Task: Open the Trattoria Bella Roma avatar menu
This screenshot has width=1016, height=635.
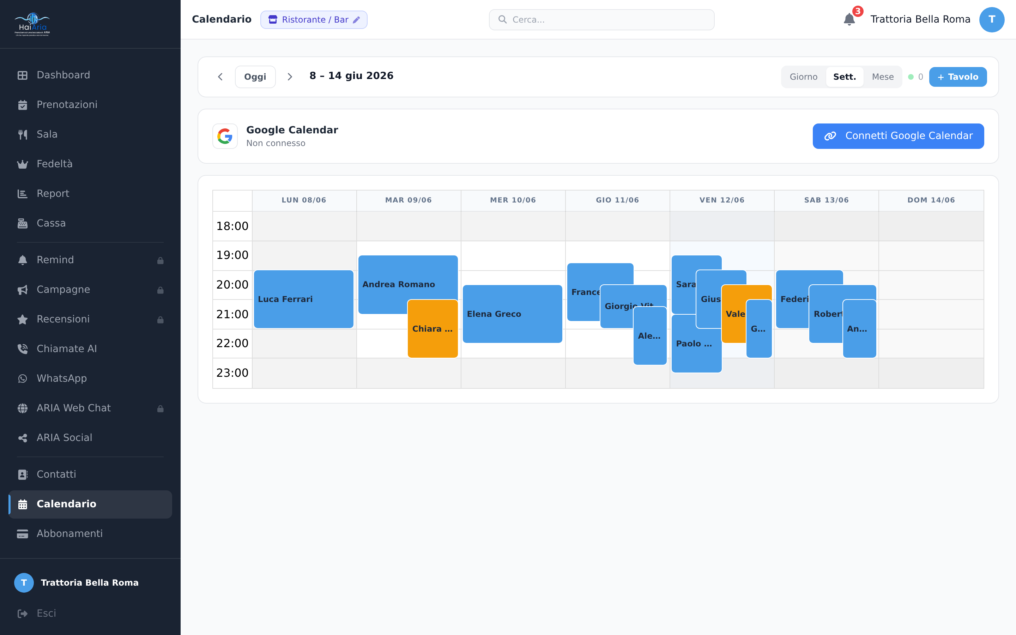Action: point(992,20)
